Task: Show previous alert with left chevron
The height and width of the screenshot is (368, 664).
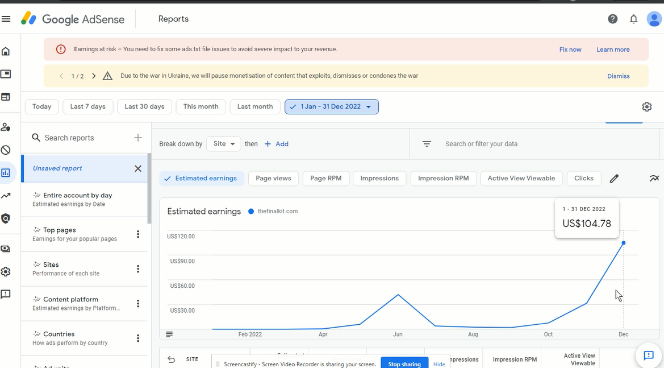Action: click(x=61, y=76)
